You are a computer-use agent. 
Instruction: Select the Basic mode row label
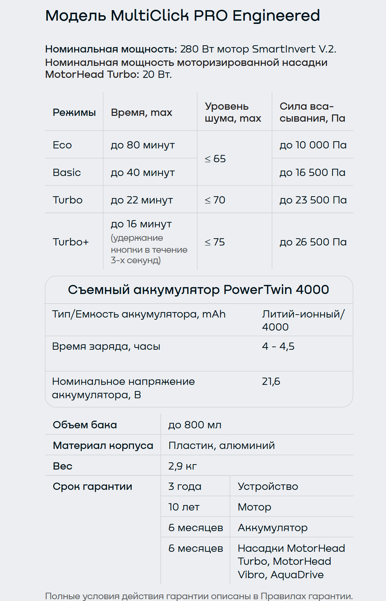point(67,173)
